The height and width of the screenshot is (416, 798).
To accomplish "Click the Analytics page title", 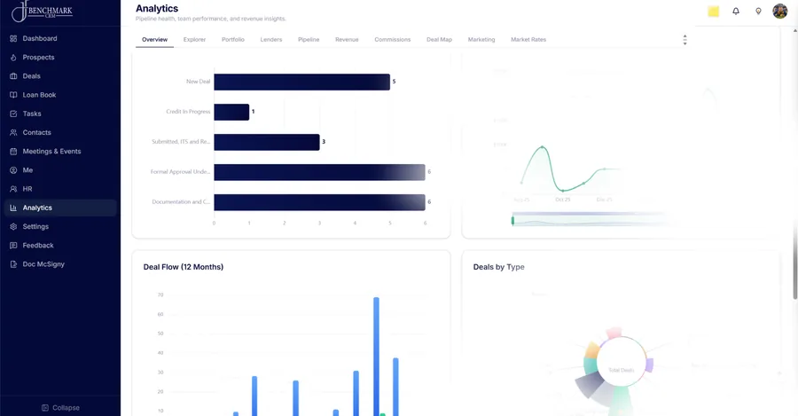I will click(157, 9).
